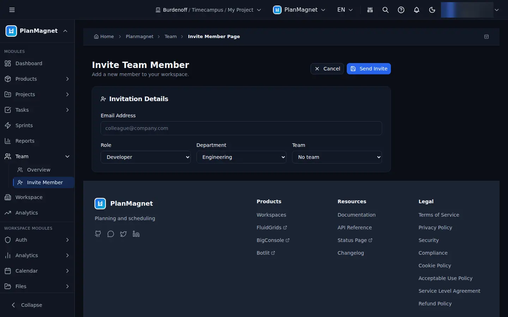
Task: Open the Documentation footer link
Action: [356, 215]
